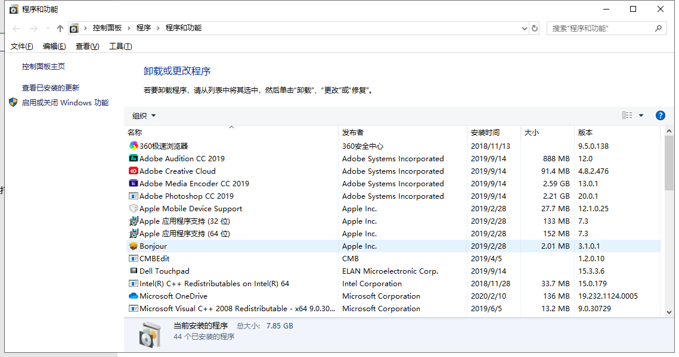Select the Dell Touchpad icon
This screenshot has height=357, width=679.
pyautogui.click(x=134, y=271)
